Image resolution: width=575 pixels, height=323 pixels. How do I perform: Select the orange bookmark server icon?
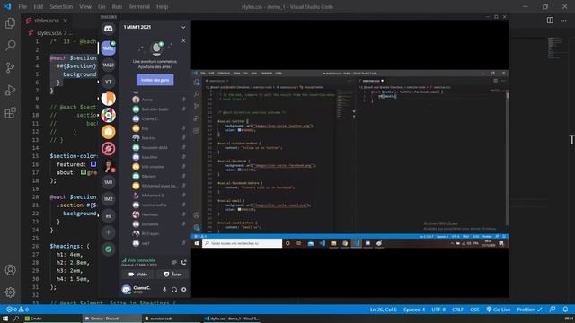tap(108, 99)
